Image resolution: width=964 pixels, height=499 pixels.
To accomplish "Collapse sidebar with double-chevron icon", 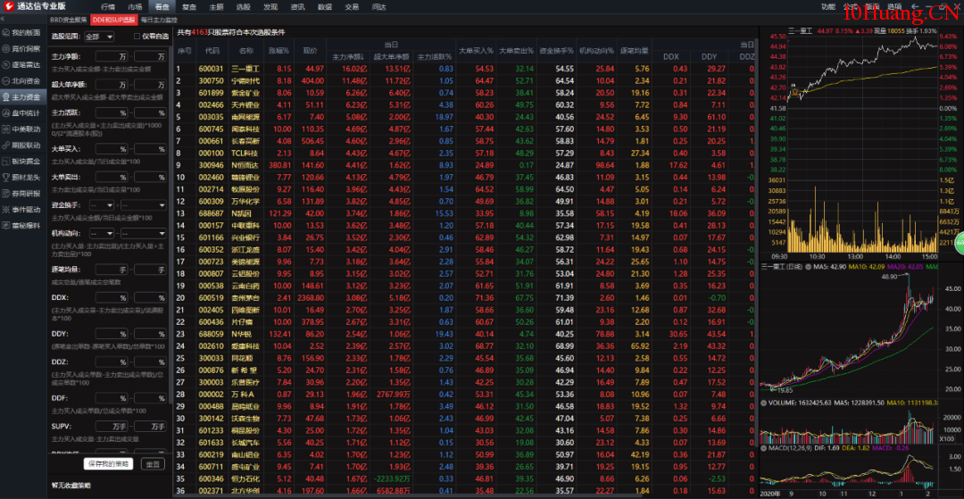I will point(3,20).
